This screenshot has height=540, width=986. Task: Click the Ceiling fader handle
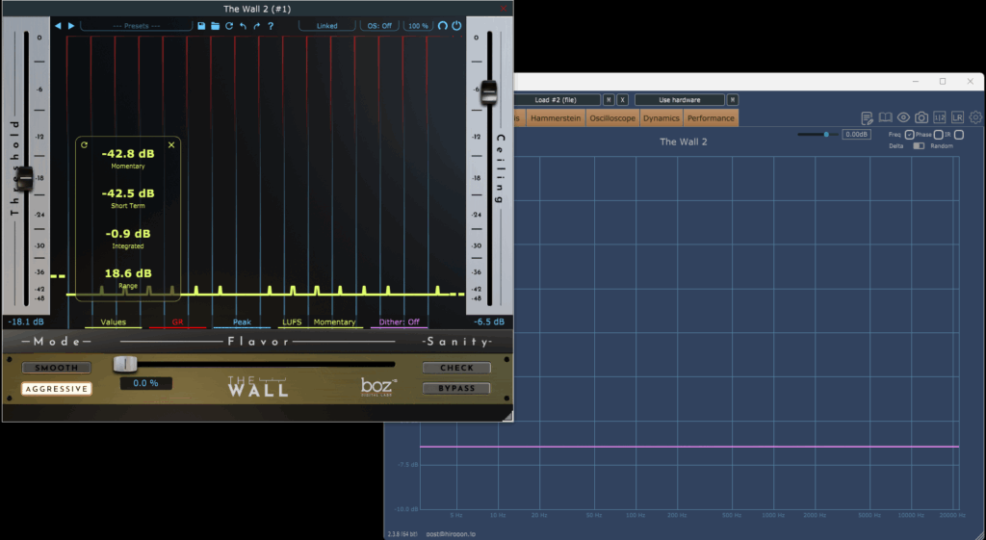tap(488, 92)
